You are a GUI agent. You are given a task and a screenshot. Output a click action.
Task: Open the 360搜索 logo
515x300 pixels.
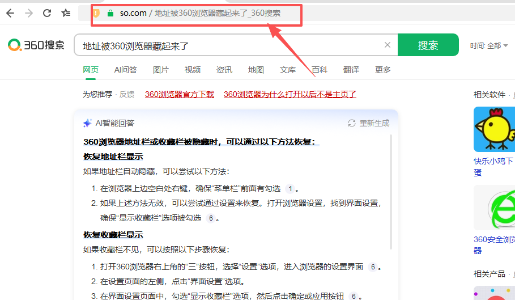(x=36, y=45)
